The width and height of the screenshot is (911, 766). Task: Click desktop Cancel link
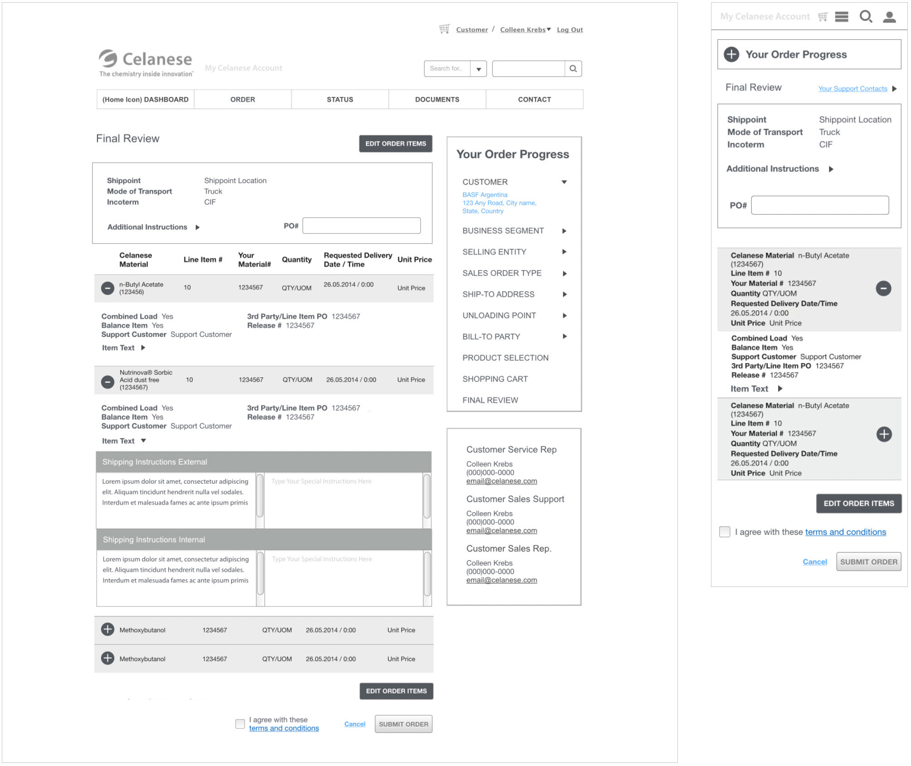[x=355, y=724]
